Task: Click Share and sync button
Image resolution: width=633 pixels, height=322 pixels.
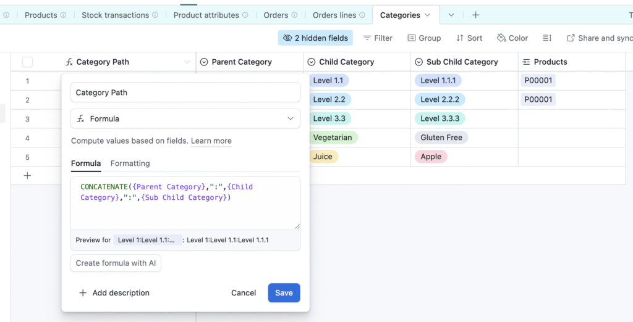Action: [600, 38]
